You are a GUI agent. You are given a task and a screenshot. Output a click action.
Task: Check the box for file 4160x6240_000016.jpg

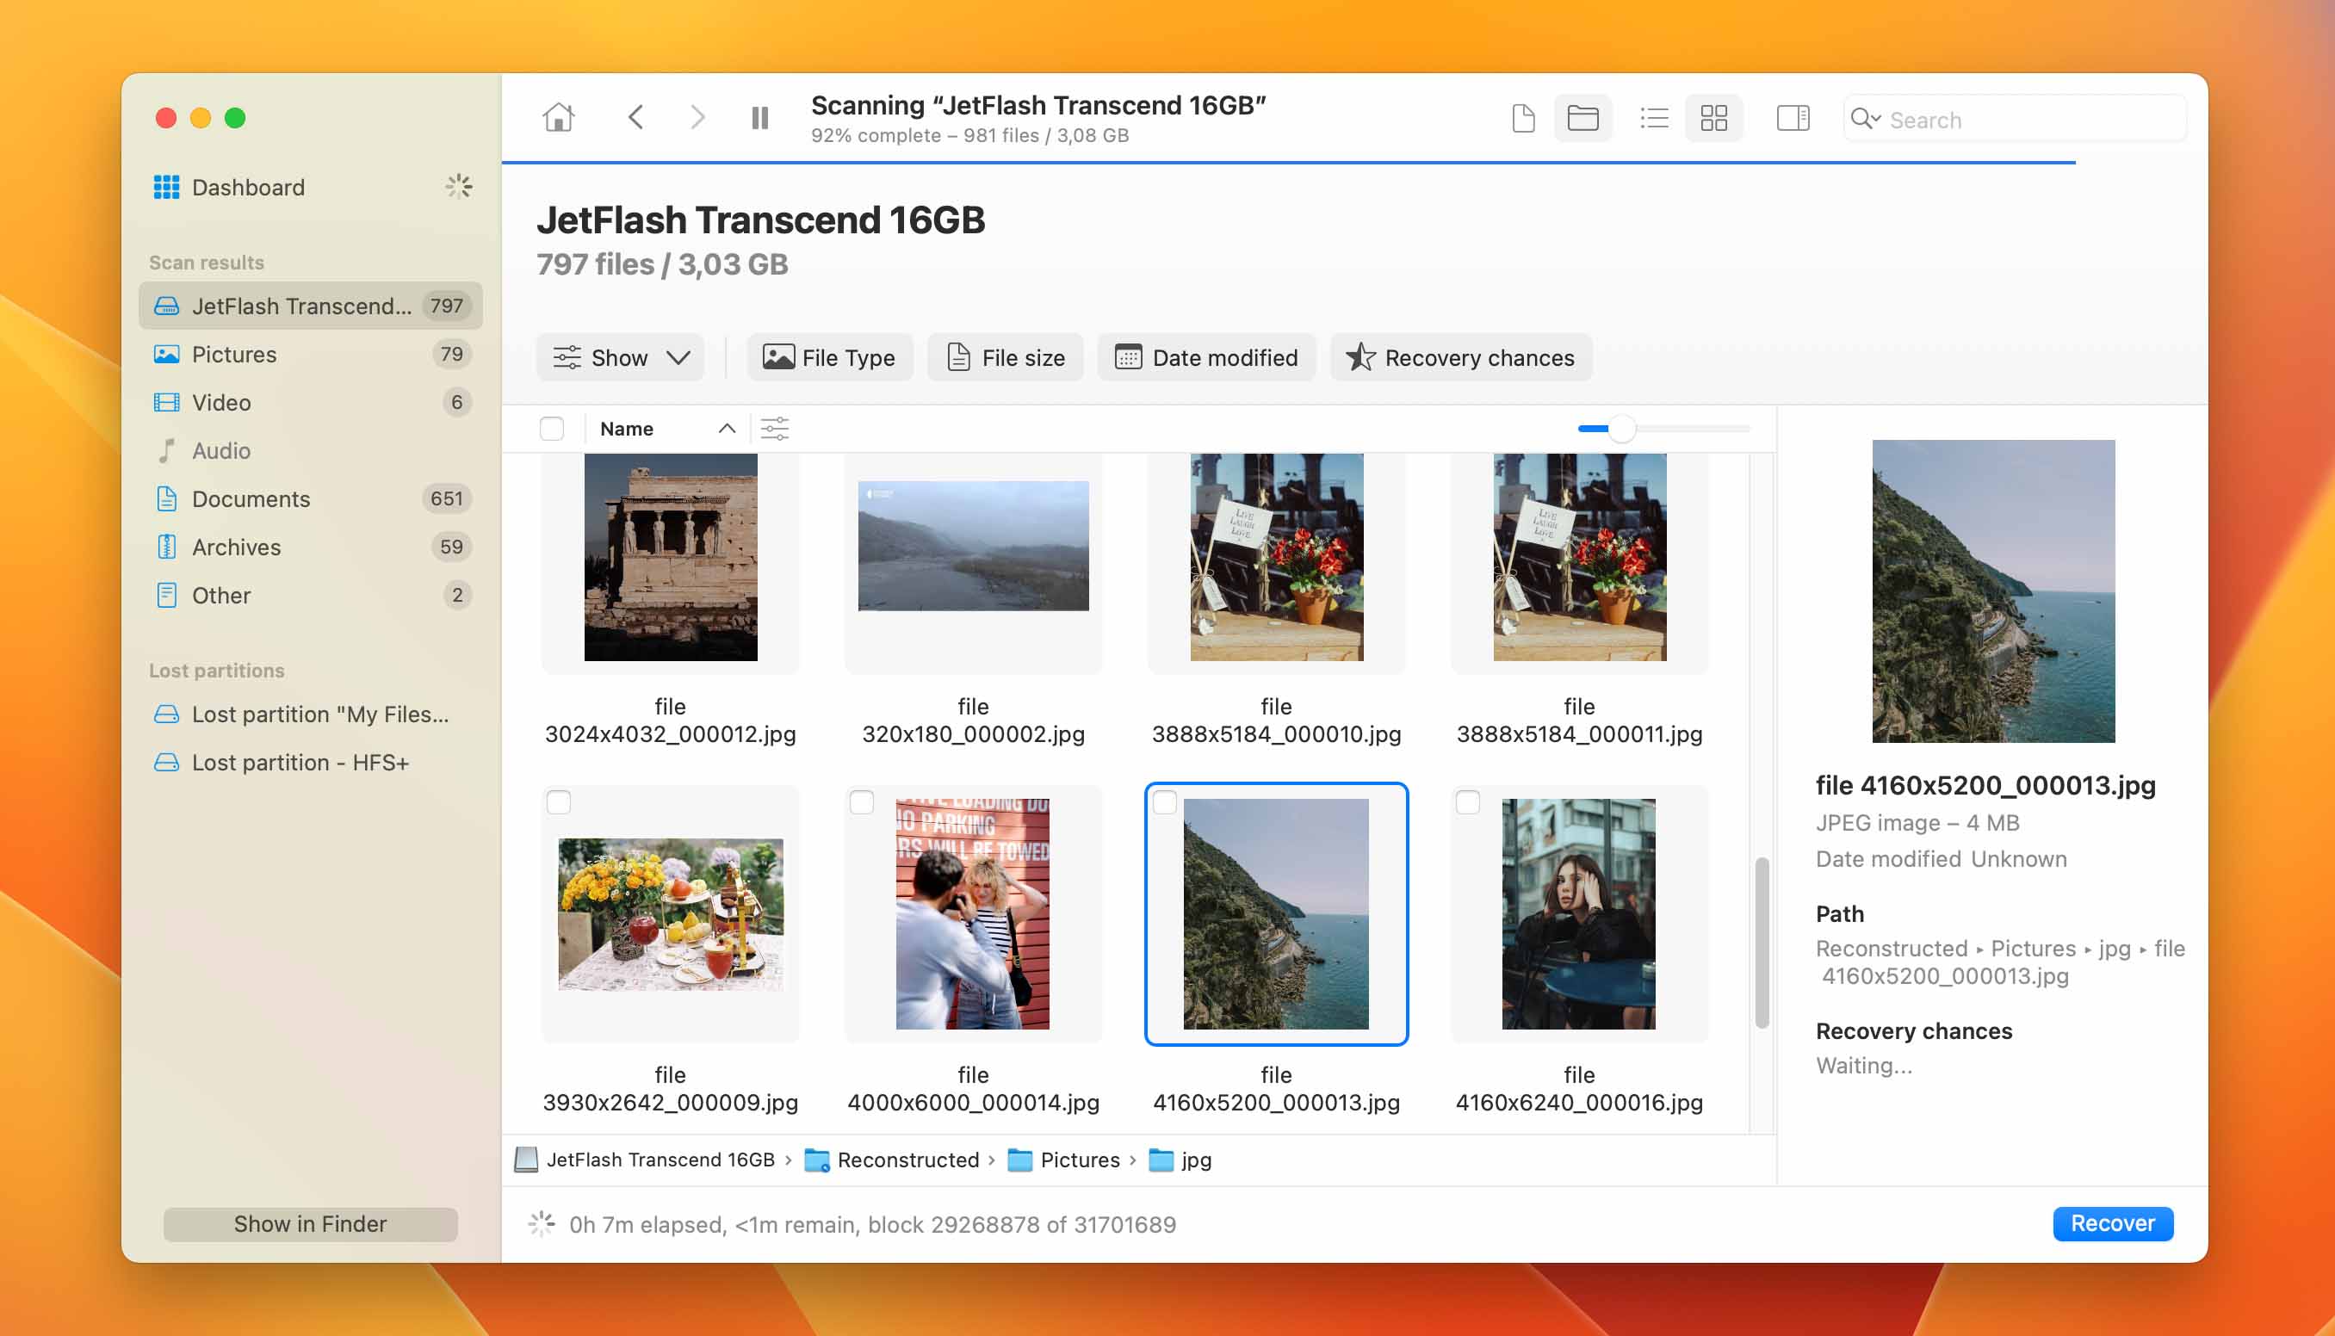pyautogui.click(x=1468, y=802)
